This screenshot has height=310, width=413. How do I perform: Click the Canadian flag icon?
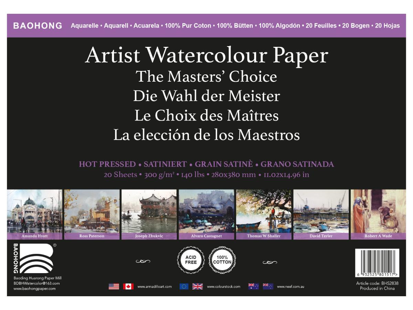coord(128,286)
